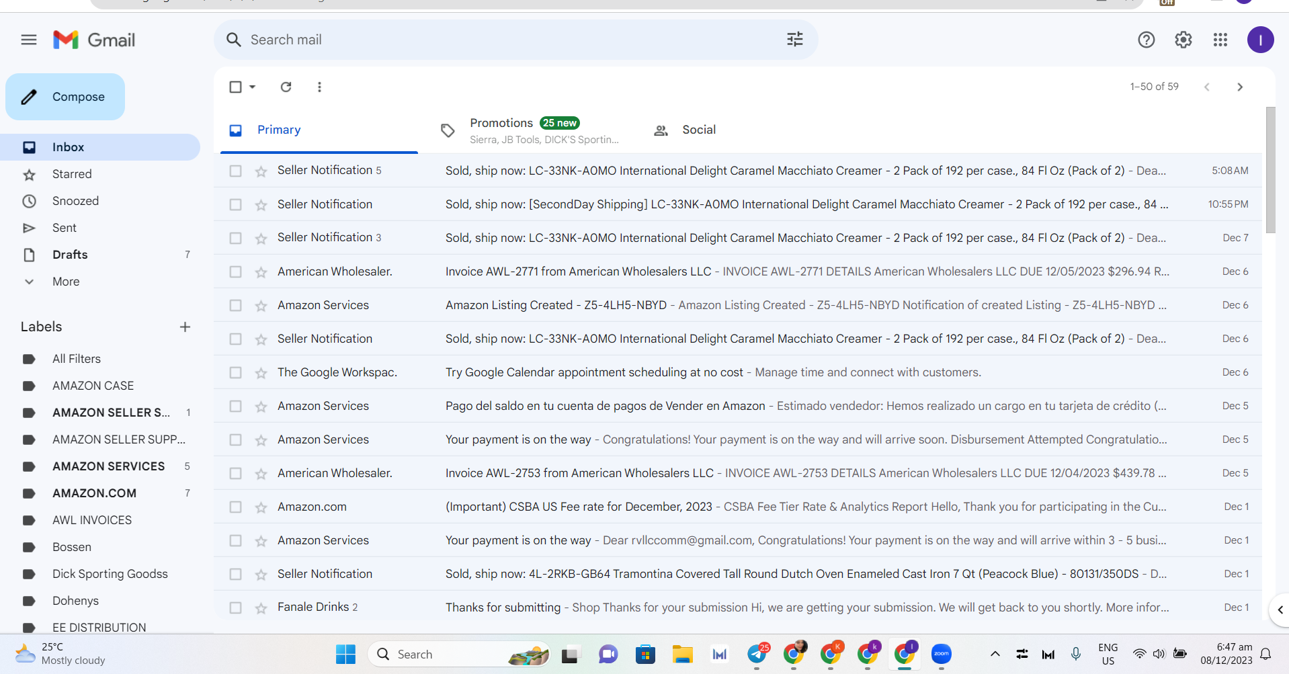
Task: Open the Support help icon
Action: (1147, 40)
